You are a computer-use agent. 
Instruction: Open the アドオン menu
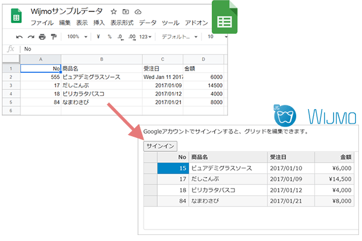(196, 23)
